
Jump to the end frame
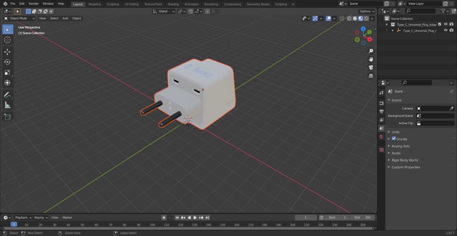[207, 218]
